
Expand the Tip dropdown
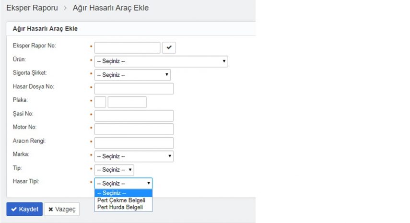pos(114,170)
